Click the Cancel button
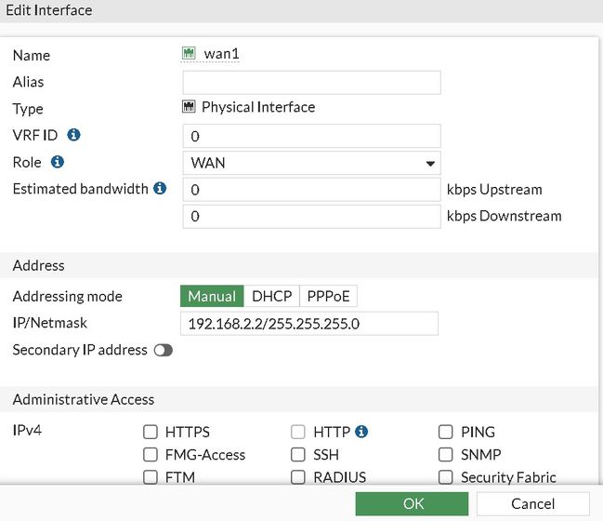The image size is (603, 521). [532, 504]
